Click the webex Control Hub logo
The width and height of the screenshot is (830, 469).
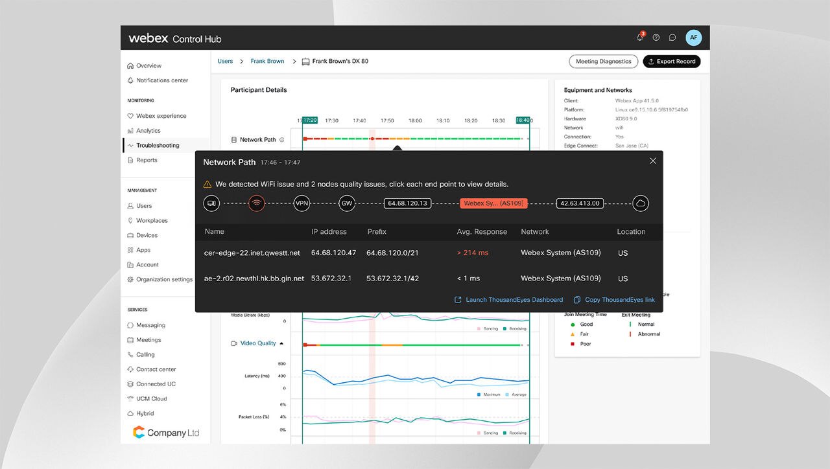[x=175, y=38]
